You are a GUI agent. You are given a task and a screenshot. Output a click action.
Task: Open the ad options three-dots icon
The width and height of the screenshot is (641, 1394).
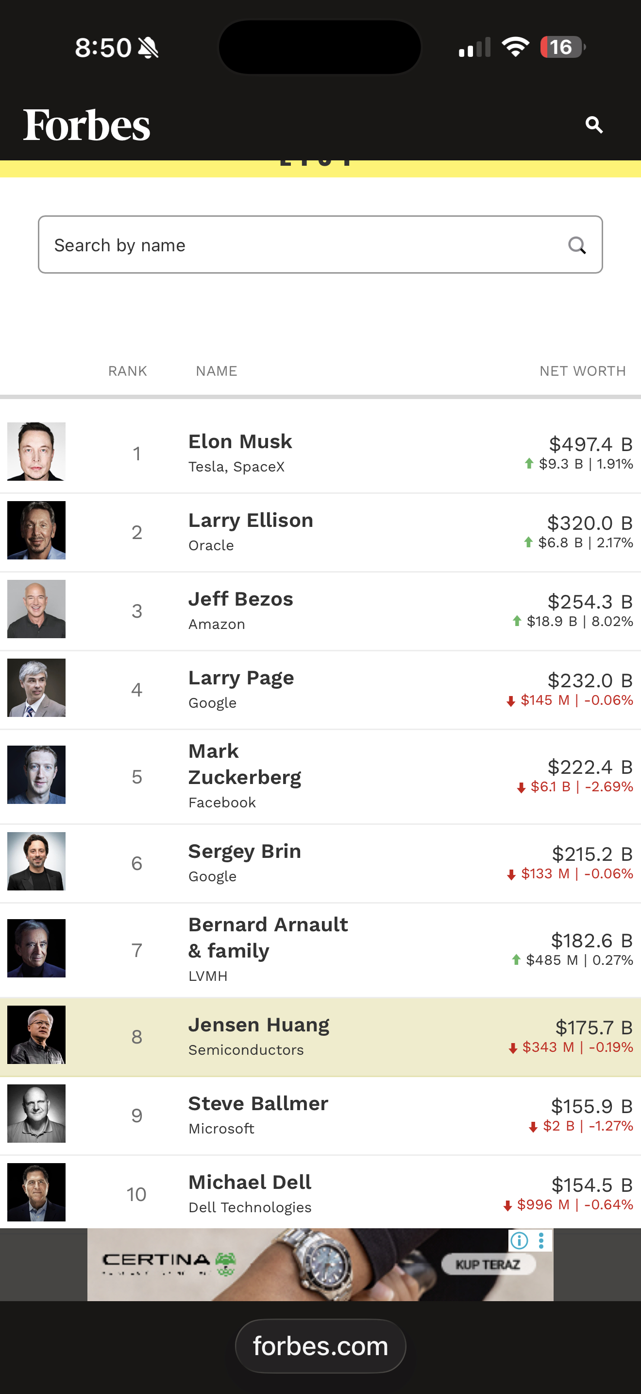[541, 1240]
